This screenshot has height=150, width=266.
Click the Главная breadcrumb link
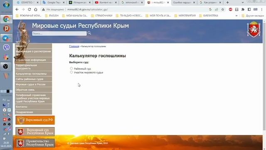(74, 46)
